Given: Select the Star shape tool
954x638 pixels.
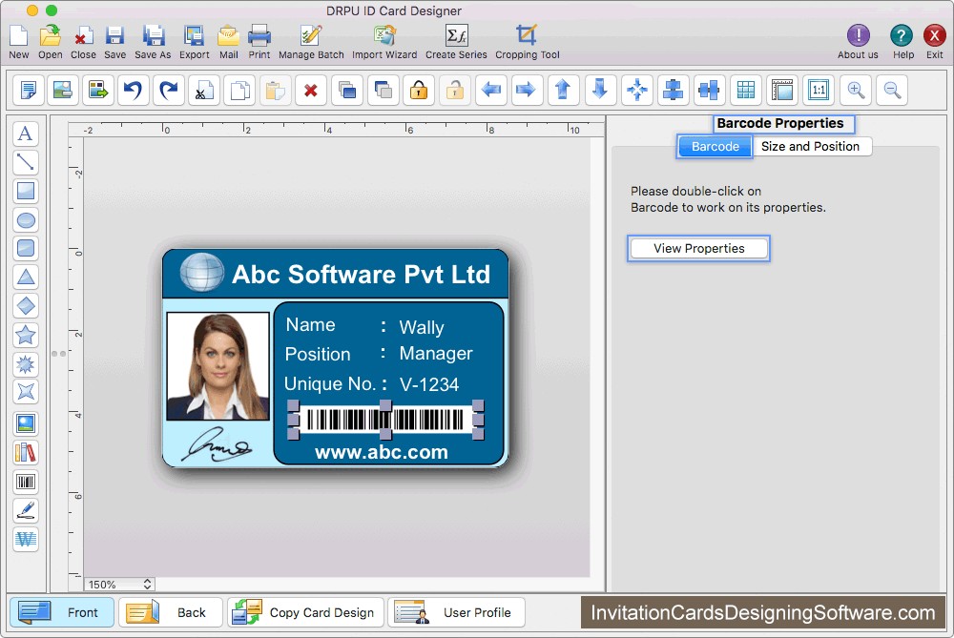Looking at the screenshot, I should tap(26, 335).
